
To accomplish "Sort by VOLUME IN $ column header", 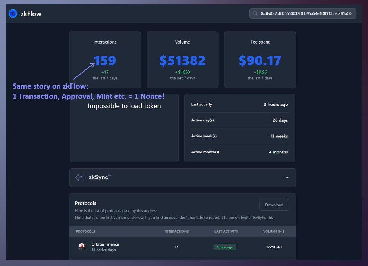I will 274,231.
